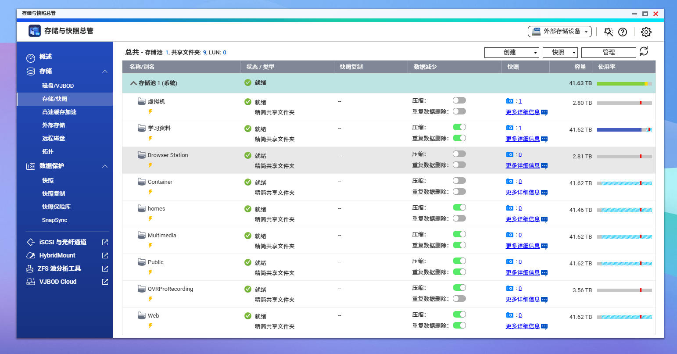Open 更多详细信息 link for Multimedia
The image size is (677, 354).
click(523, 246)
